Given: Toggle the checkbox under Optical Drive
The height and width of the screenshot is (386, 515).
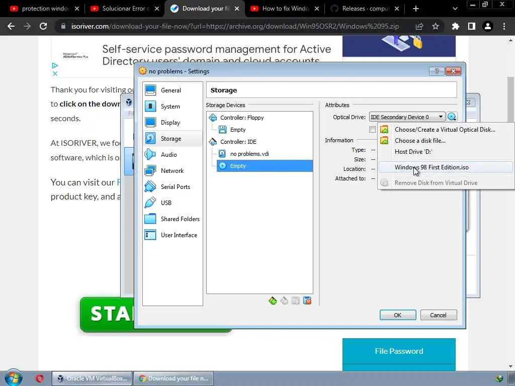Looking at the screenshot, I should click(x=372, y=130).
